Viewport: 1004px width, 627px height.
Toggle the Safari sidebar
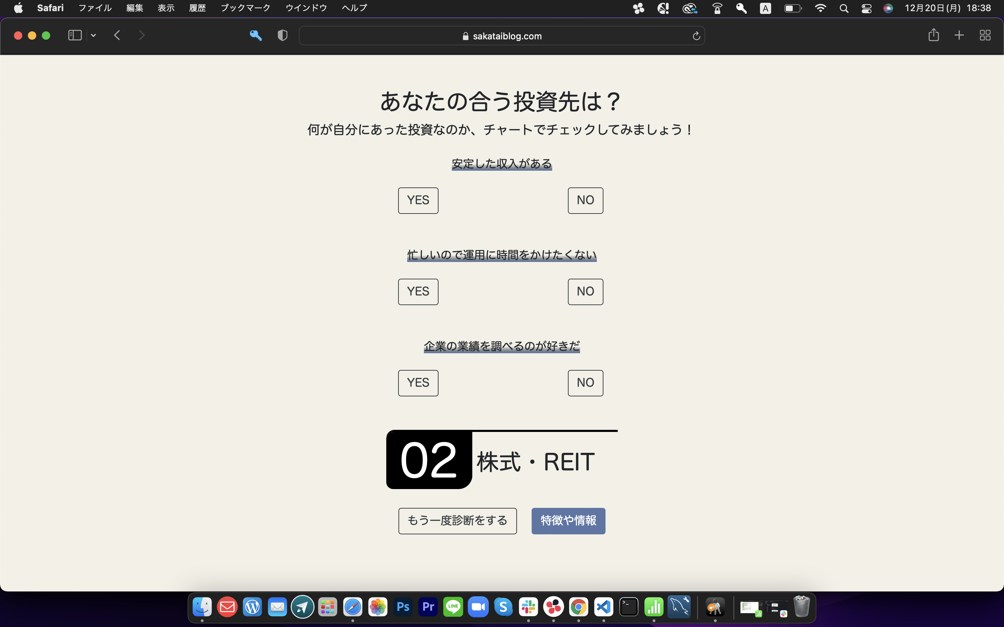(75, 35)
